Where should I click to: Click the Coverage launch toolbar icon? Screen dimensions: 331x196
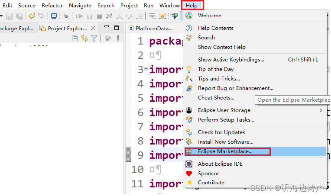[175, 16]
